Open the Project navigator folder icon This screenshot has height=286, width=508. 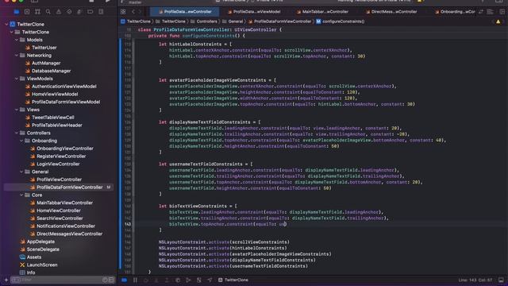pos(17,12)
